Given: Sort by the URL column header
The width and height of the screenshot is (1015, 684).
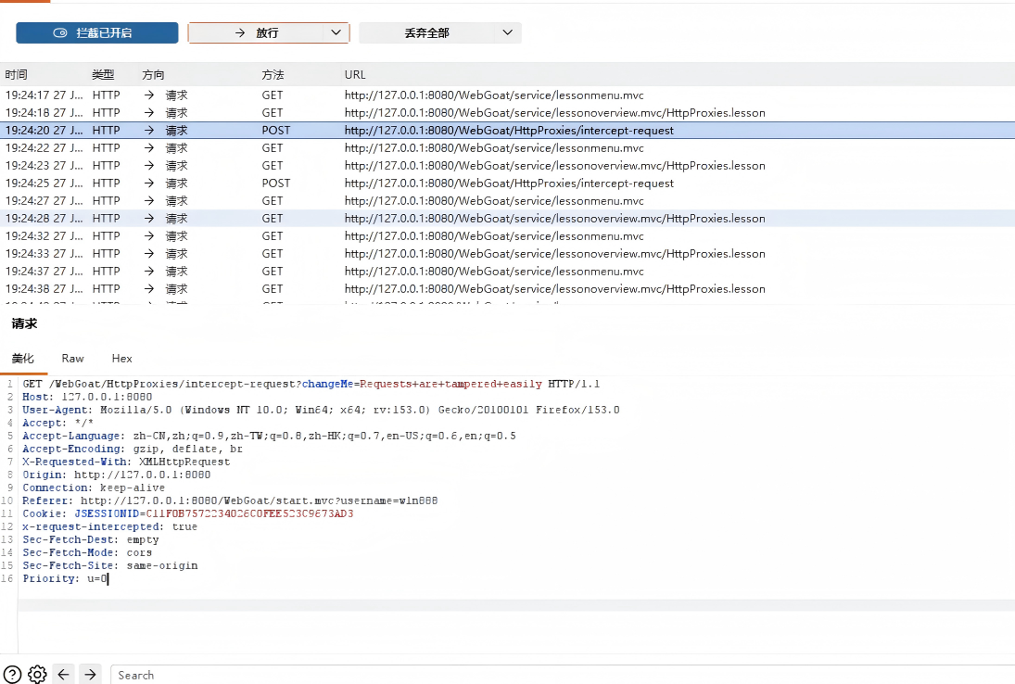Looking at the screenshot, I should click(x=355, y=75).
